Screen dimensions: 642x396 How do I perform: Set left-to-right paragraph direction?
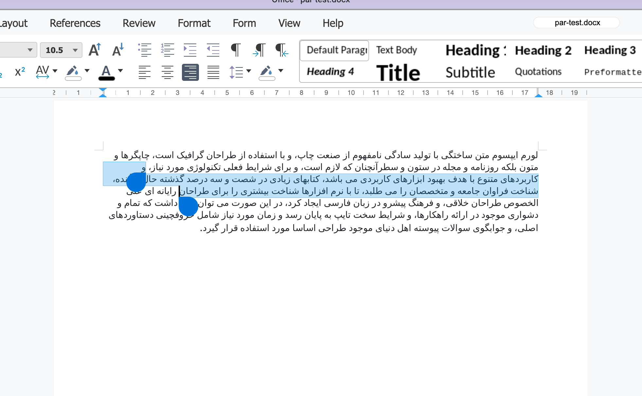(x=259, y=50)
